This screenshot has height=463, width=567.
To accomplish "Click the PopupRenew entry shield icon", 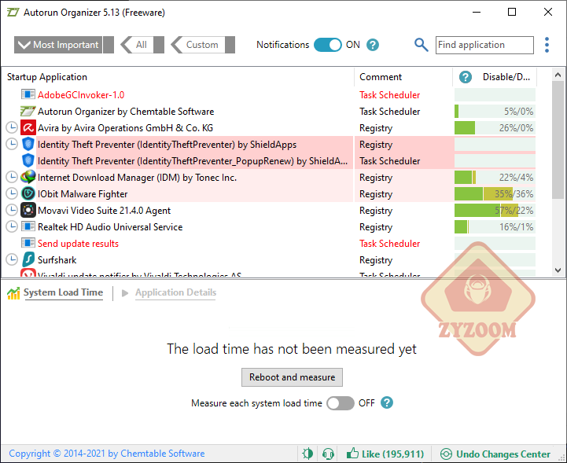I will (x=28, y=161).
